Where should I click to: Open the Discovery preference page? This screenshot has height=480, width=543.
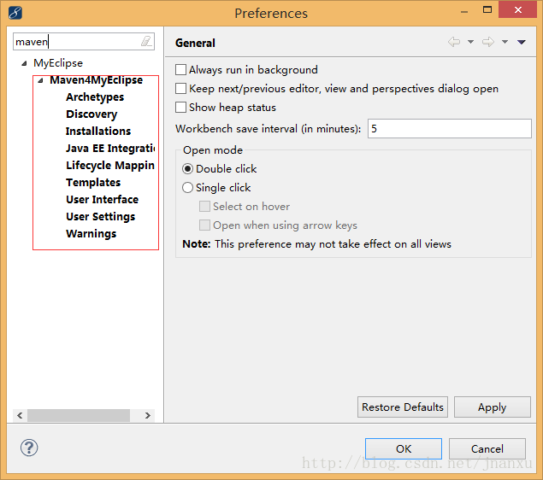tap(91, 114)
